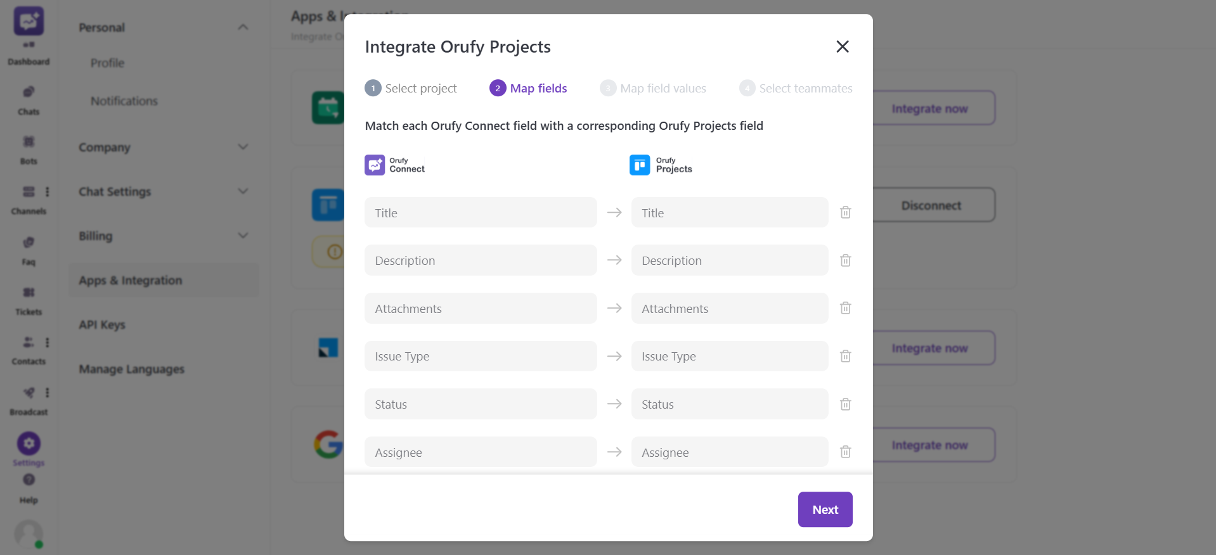This screenshot has width=1216, height=555.
Task: Open API Keys settings
Action: (x=102, y=324)
